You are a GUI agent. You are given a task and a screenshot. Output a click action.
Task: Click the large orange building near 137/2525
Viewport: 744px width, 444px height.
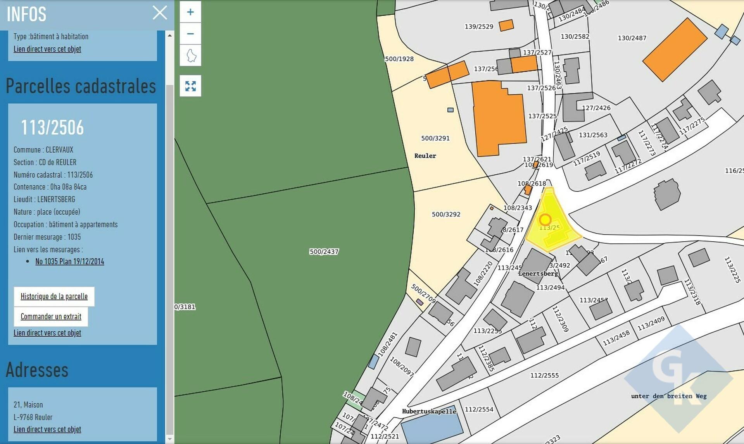499,118
